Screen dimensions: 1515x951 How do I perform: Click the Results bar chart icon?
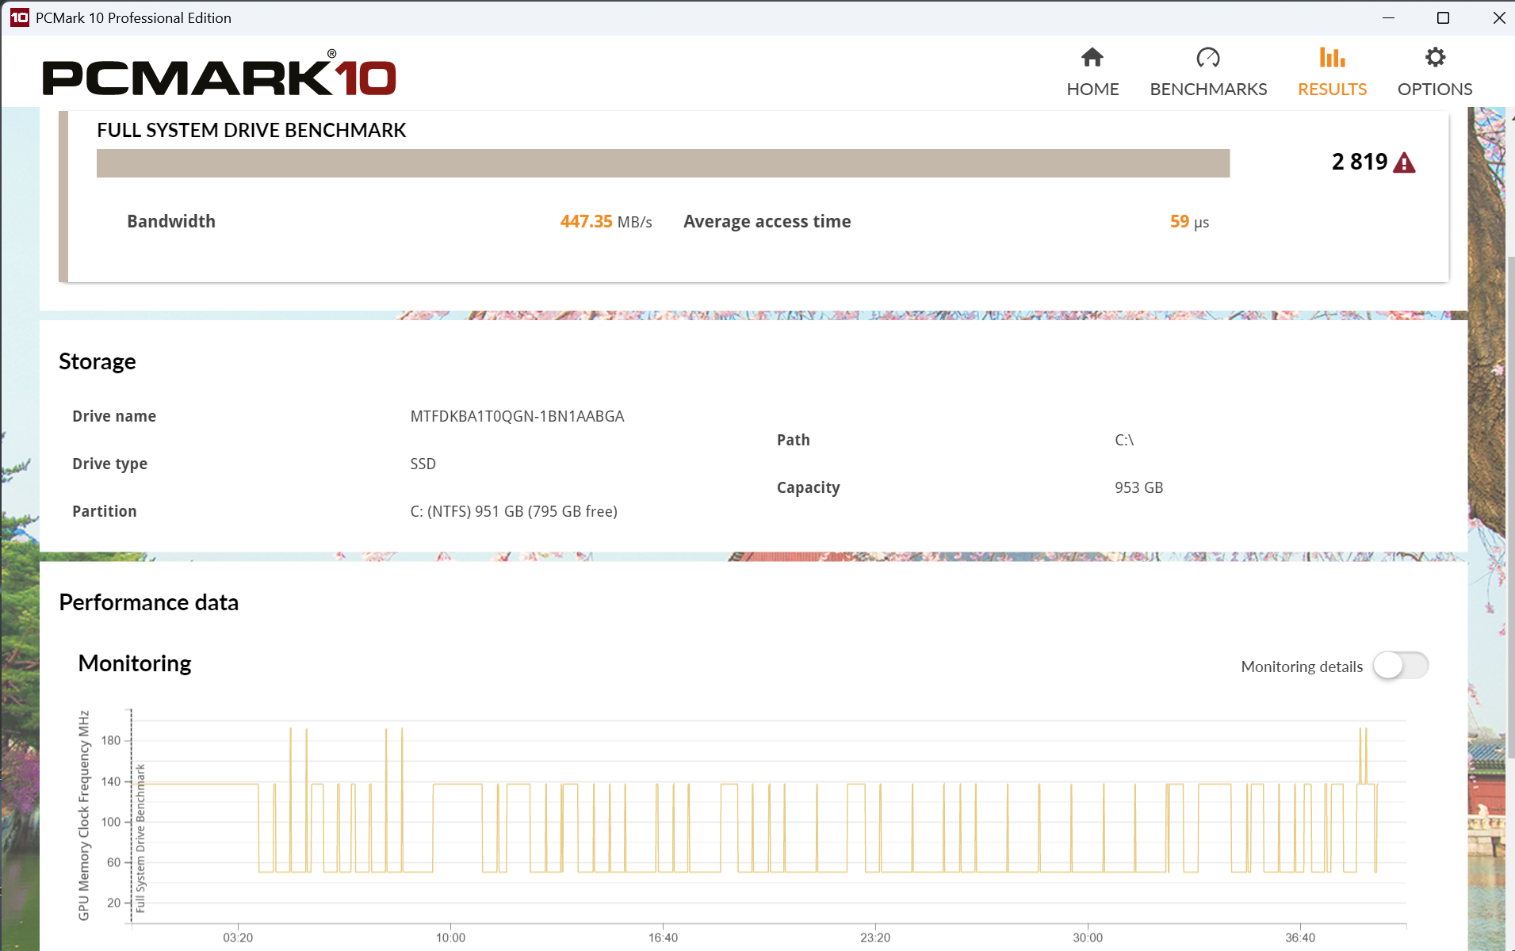coord(1332,57)
